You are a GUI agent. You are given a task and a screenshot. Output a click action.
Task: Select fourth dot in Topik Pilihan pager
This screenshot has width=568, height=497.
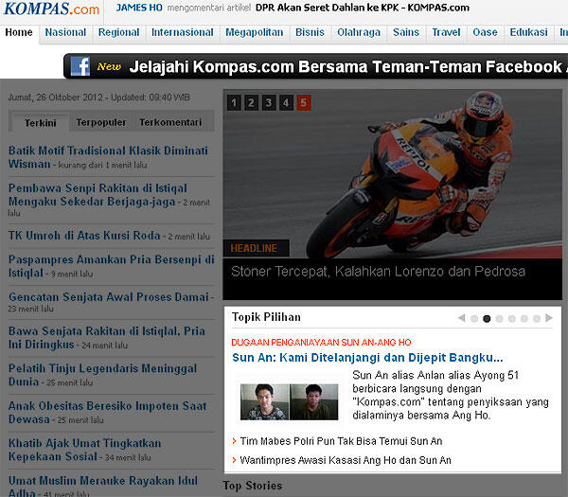(x=512, y=319)
